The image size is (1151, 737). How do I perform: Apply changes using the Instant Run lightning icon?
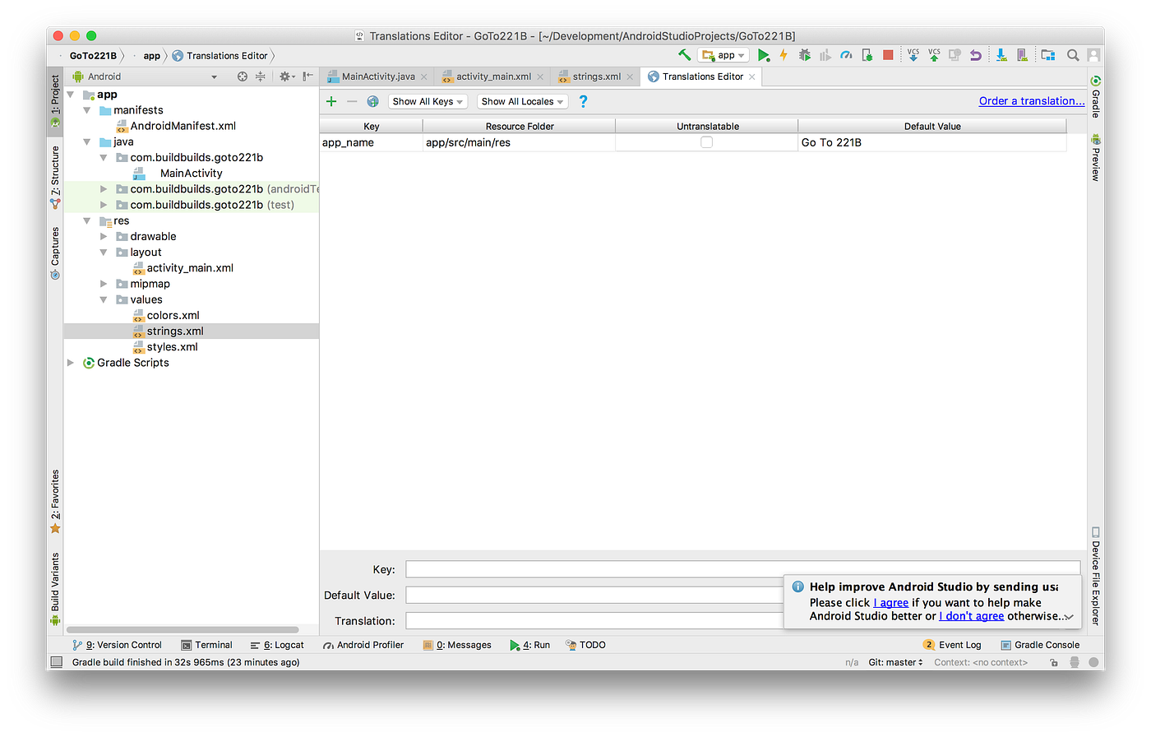(783, 54)
